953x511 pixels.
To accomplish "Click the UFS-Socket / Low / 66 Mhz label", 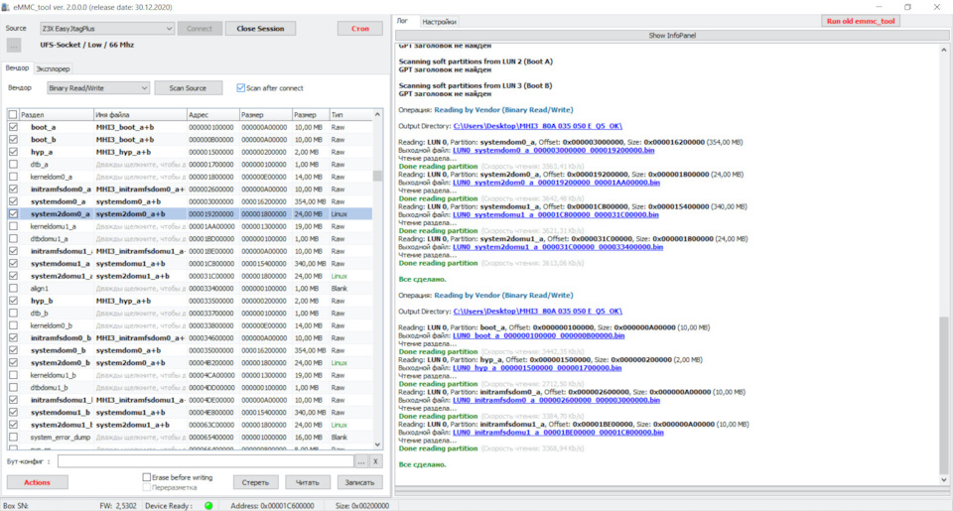I will [x=87, y=45].
